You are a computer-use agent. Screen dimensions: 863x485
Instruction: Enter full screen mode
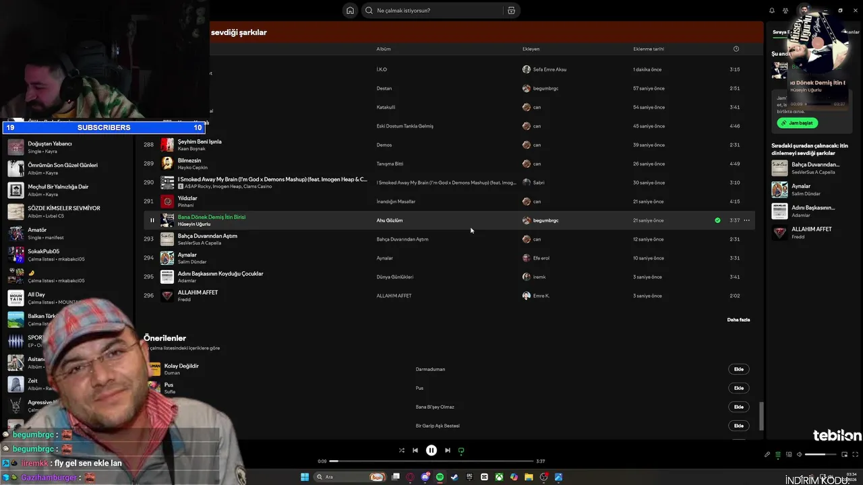856,455
